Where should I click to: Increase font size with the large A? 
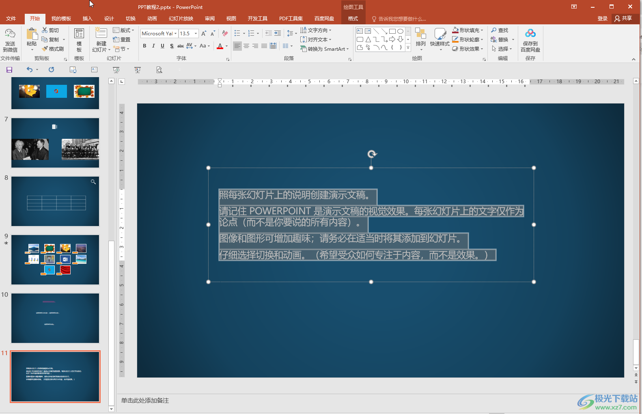coord(204,34)
